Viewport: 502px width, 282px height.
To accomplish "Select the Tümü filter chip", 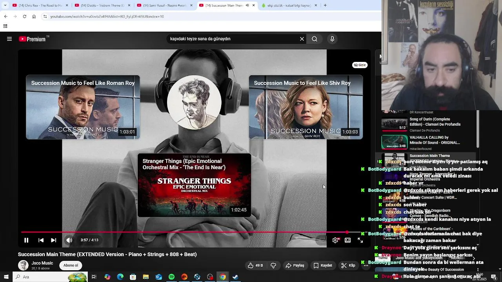I will pos(383,258).
